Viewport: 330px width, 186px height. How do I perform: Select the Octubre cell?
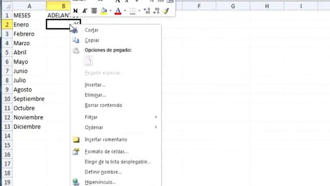pyautogui.click(x=29, y=108)
